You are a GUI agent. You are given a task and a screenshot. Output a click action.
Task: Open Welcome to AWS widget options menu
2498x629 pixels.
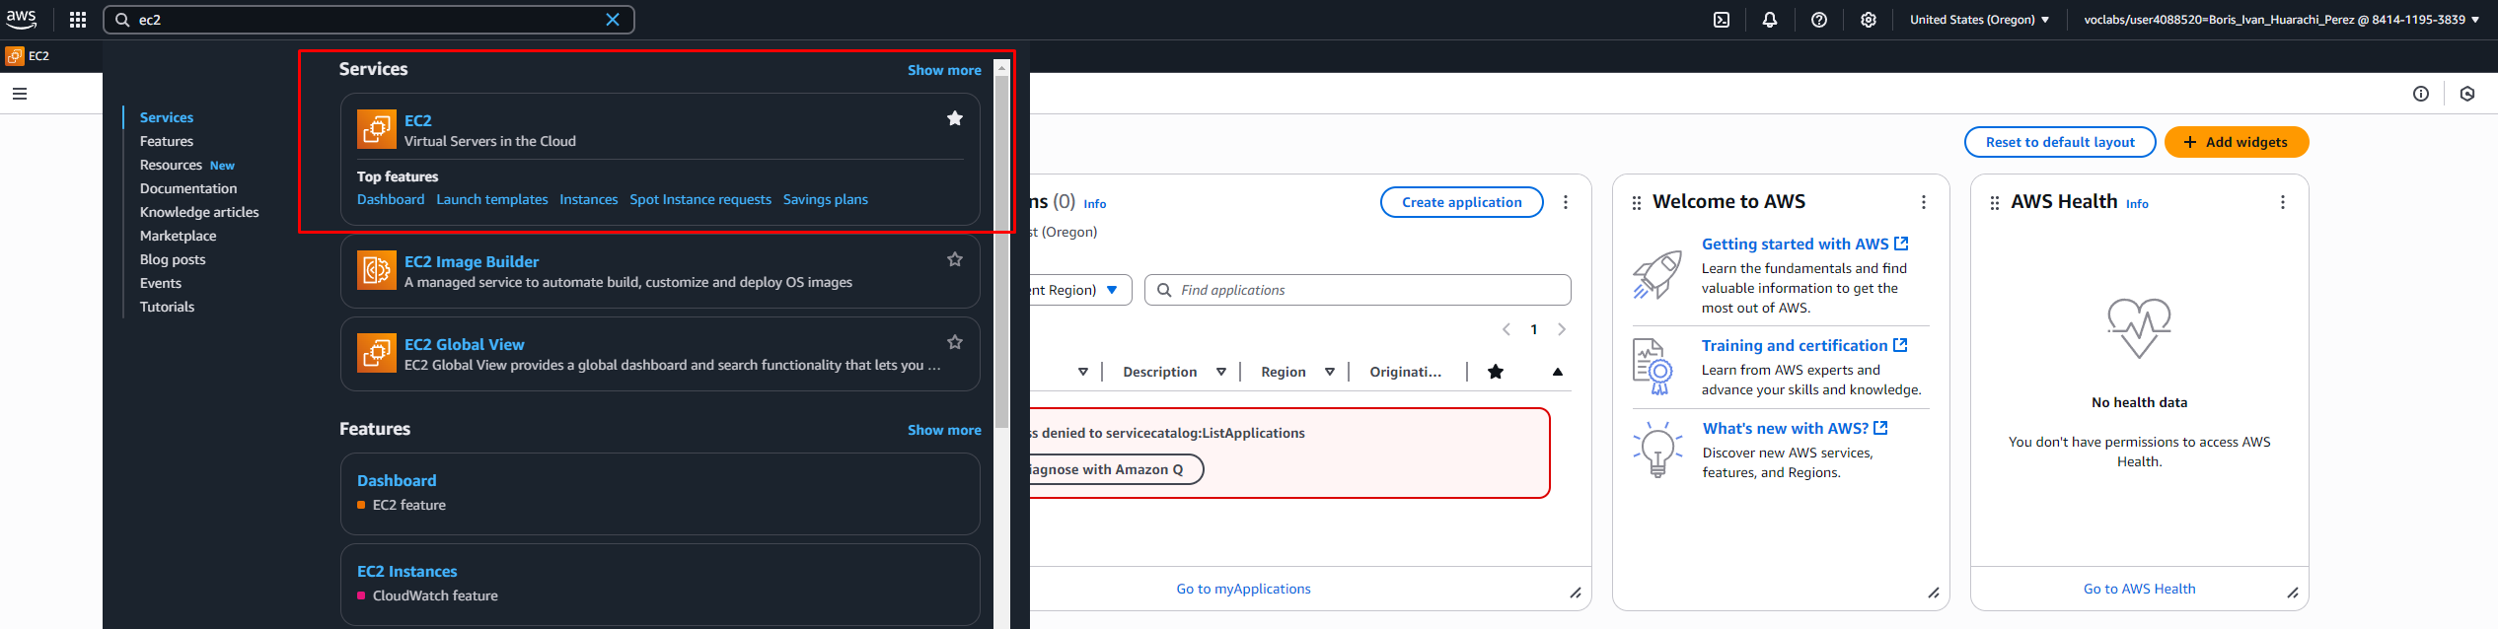point(1924,202)
